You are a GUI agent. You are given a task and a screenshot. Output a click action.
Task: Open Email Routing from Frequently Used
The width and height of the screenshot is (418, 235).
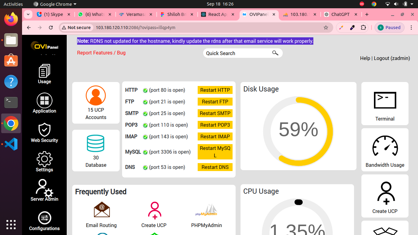tap(102, 210)
